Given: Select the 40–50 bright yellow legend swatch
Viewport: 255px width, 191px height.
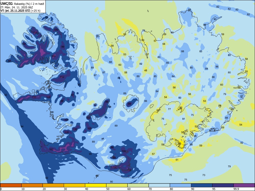Looking at the screenshot, I should pos(96,185).
